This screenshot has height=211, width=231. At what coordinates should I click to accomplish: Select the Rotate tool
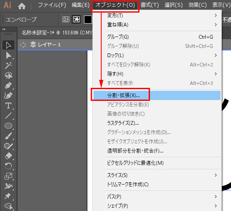8,166
